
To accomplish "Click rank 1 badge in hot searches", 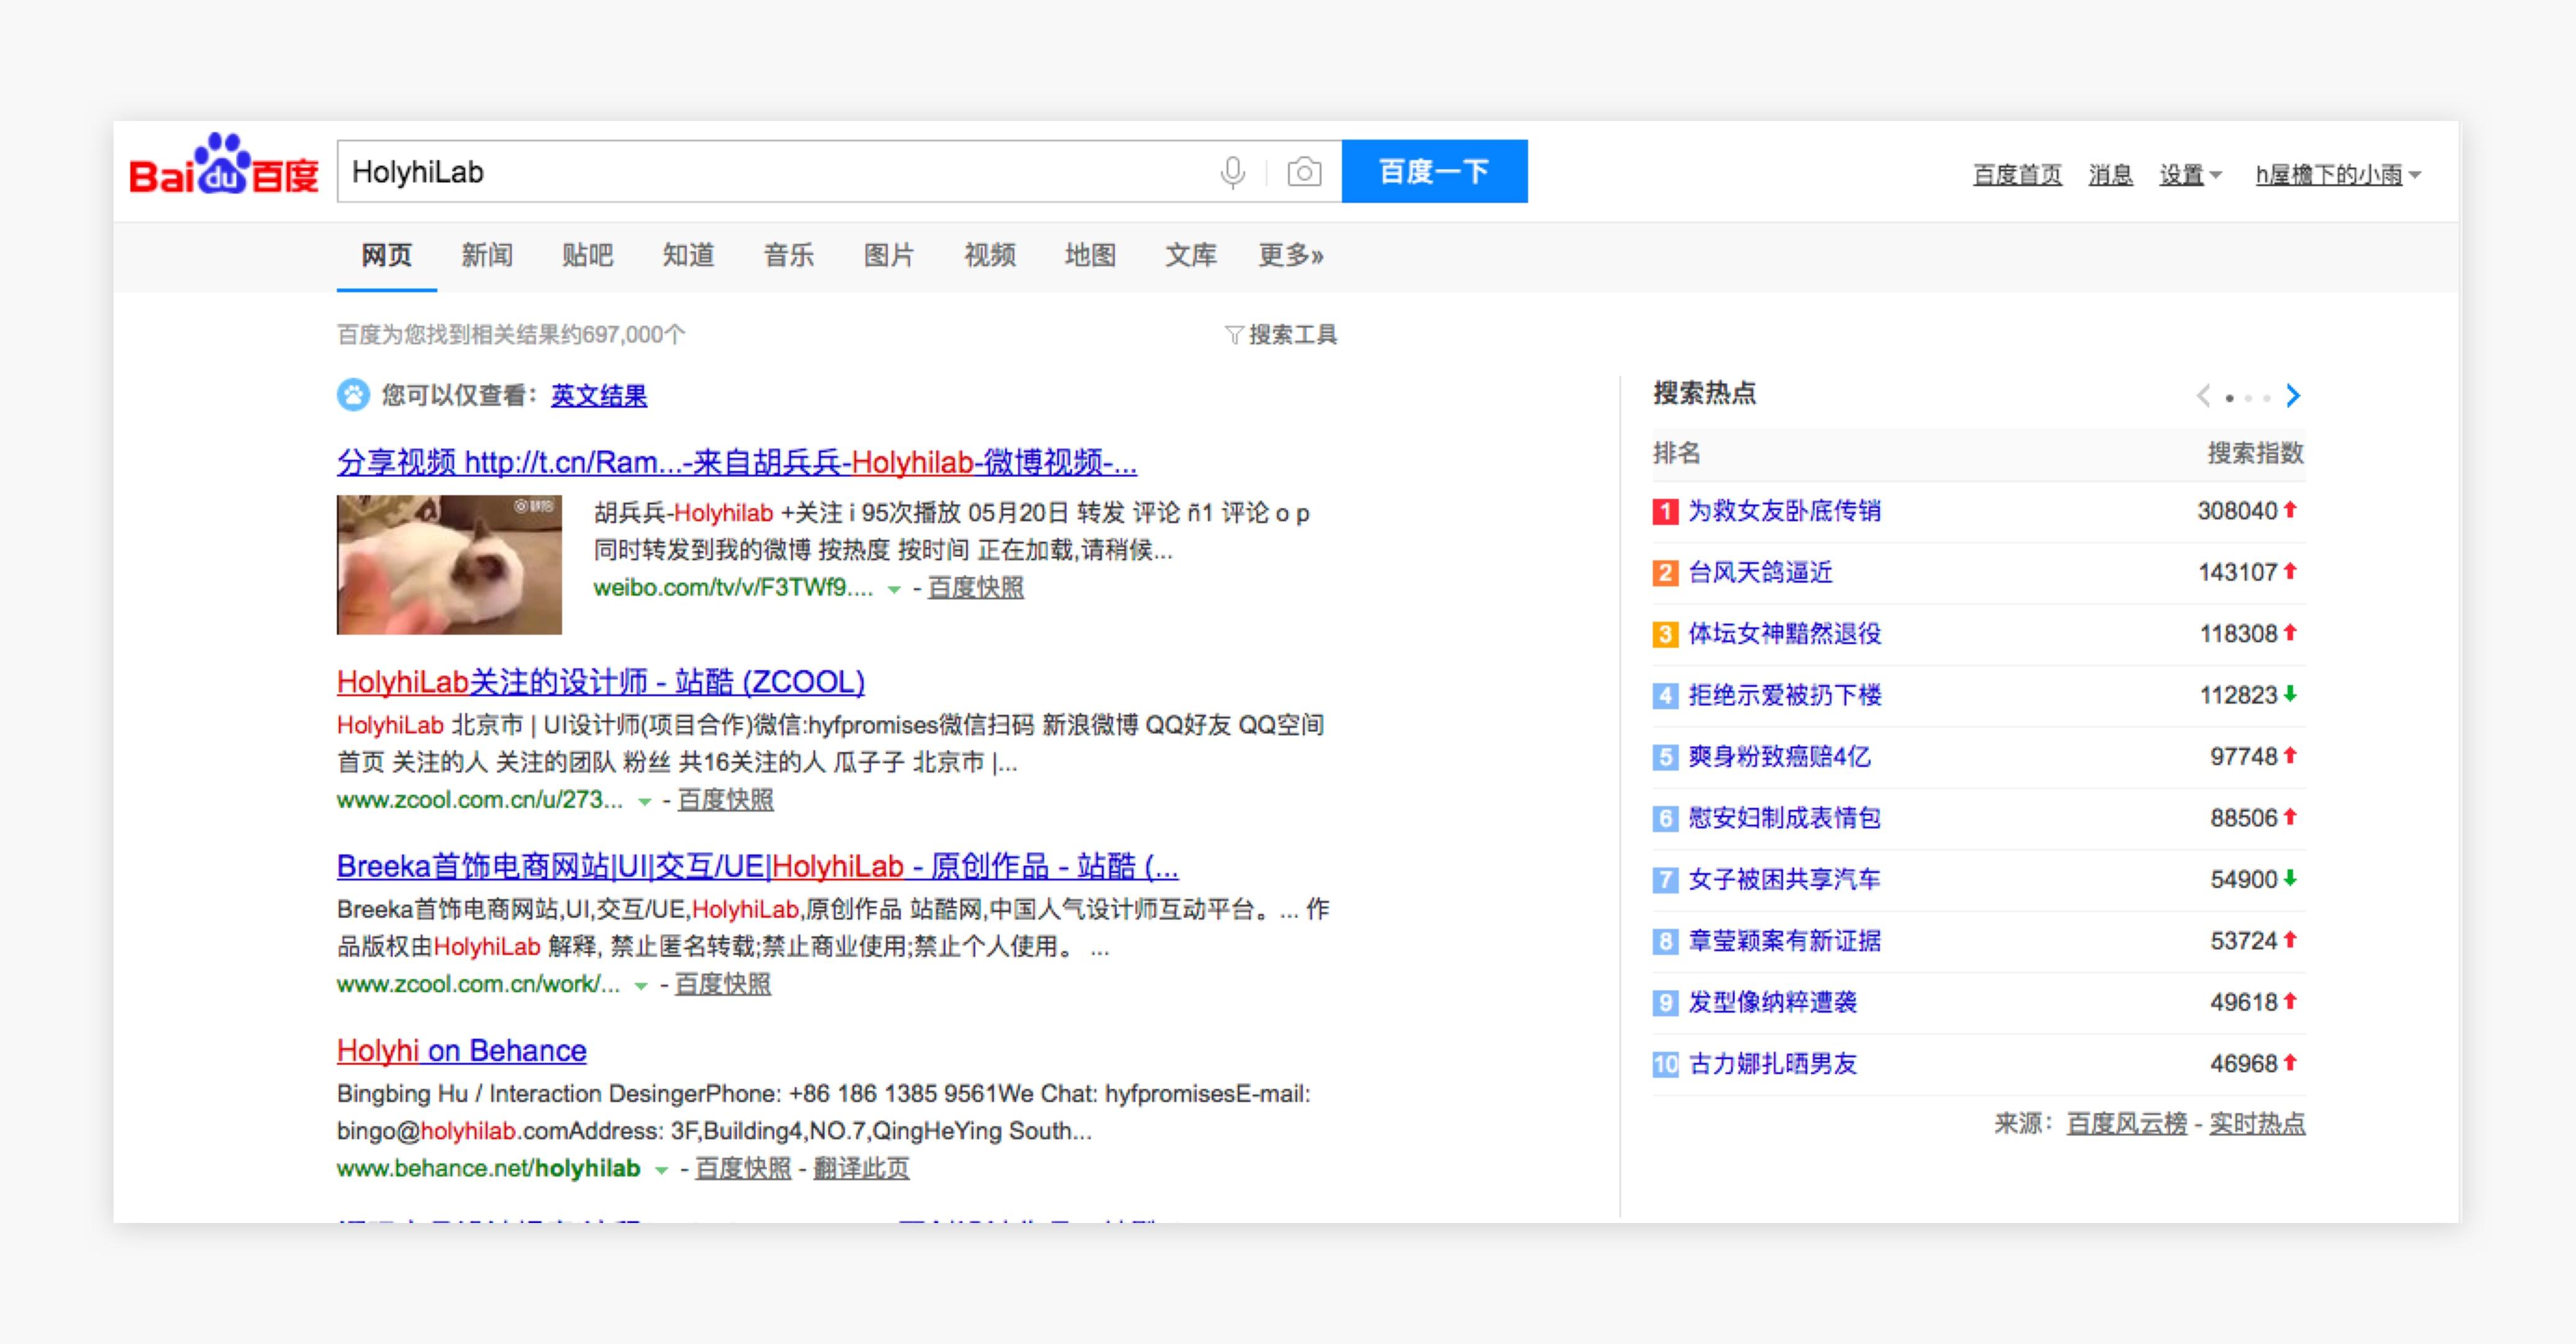I will point(1665,512).
